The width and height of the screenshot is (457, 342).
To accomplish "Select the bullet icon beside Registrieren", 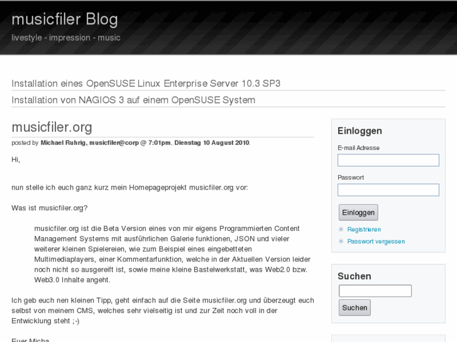I will pyautogui.click(x=341, y=229).
